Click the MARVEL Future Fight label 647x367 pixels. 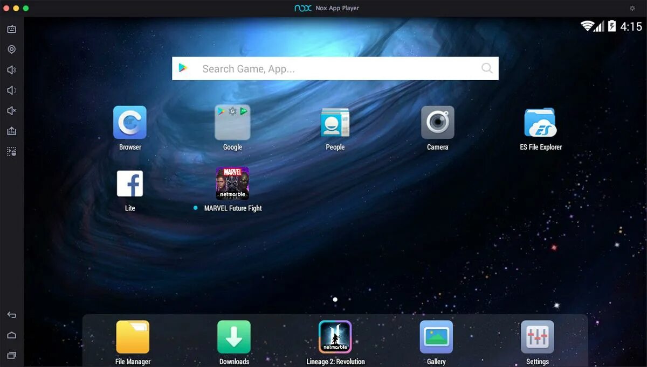point(233,208)
